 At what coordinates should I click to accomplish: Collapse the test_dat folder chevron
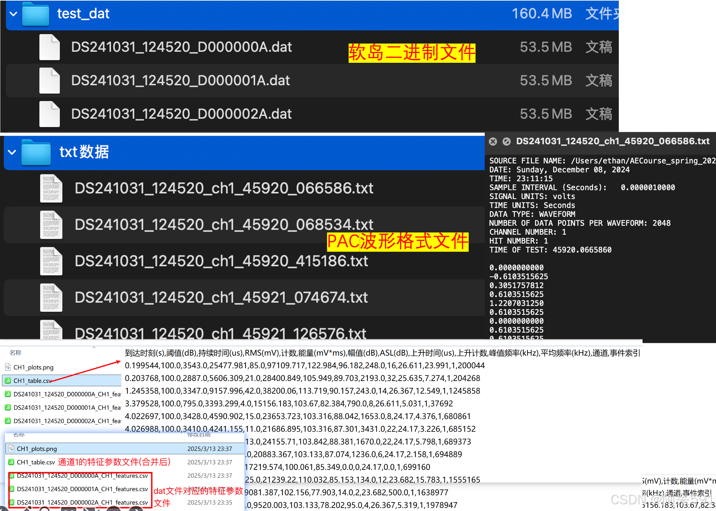pos(13,14)
